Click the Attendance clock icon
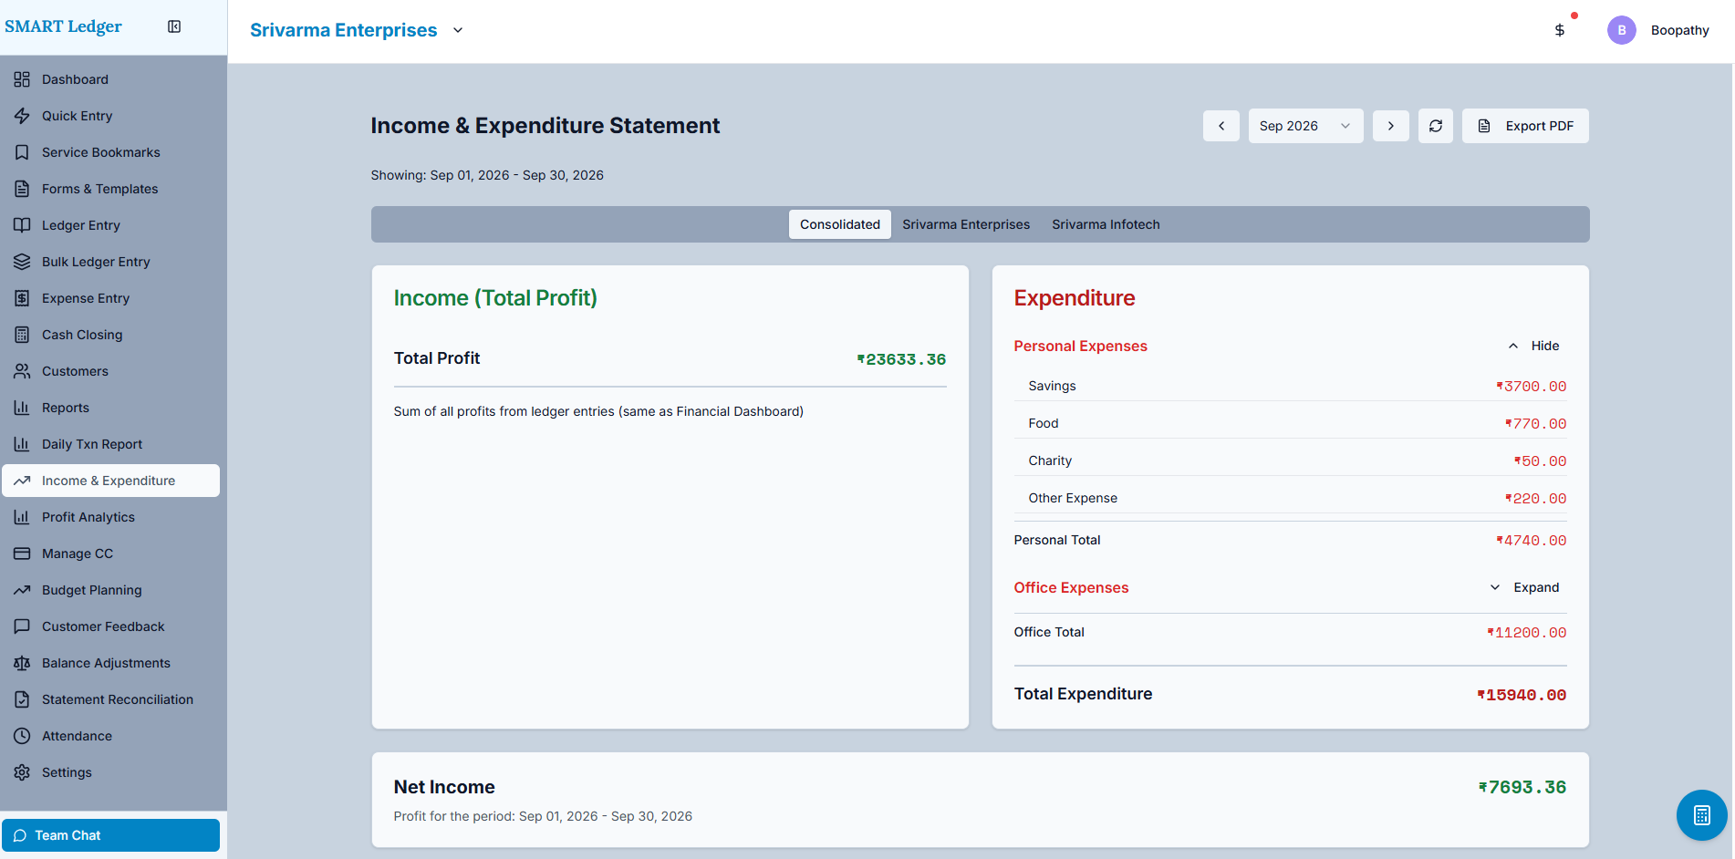Screen dimensions: 1735x859 (22, 736)
